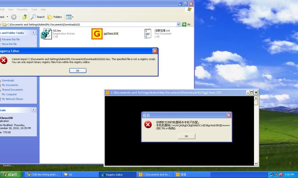Image resolution: width=298 pixels, height=178 pixels.
Task: Click the Go button beside address bar
Action: 186,24
